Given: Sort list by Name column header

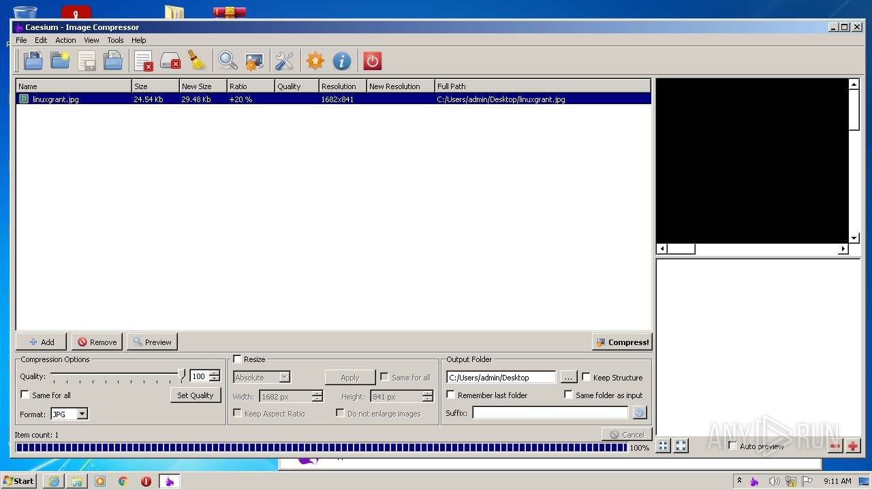Looking at the screenshot, I should pos(74,86).
